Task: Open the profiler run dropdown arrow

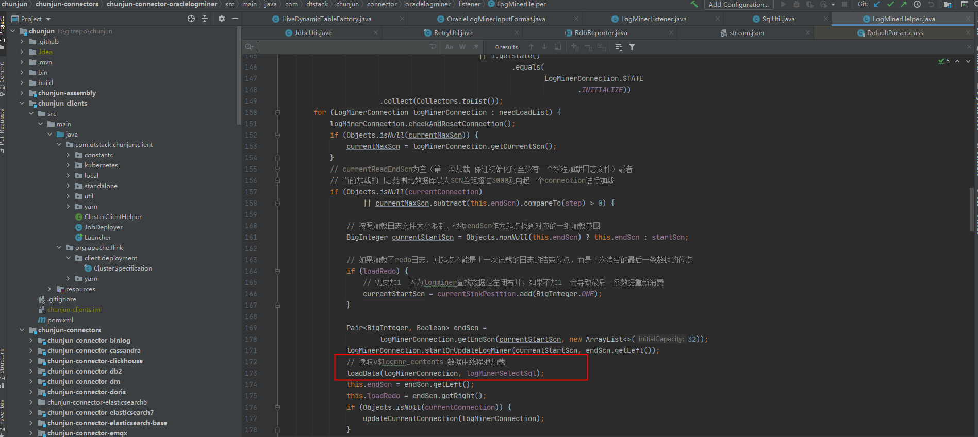Action: click(x=833, y=5)
